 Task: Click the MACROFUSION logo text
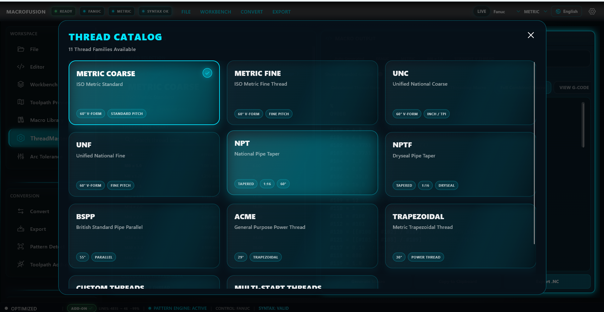pyautogui.click(x=26, y=12)
